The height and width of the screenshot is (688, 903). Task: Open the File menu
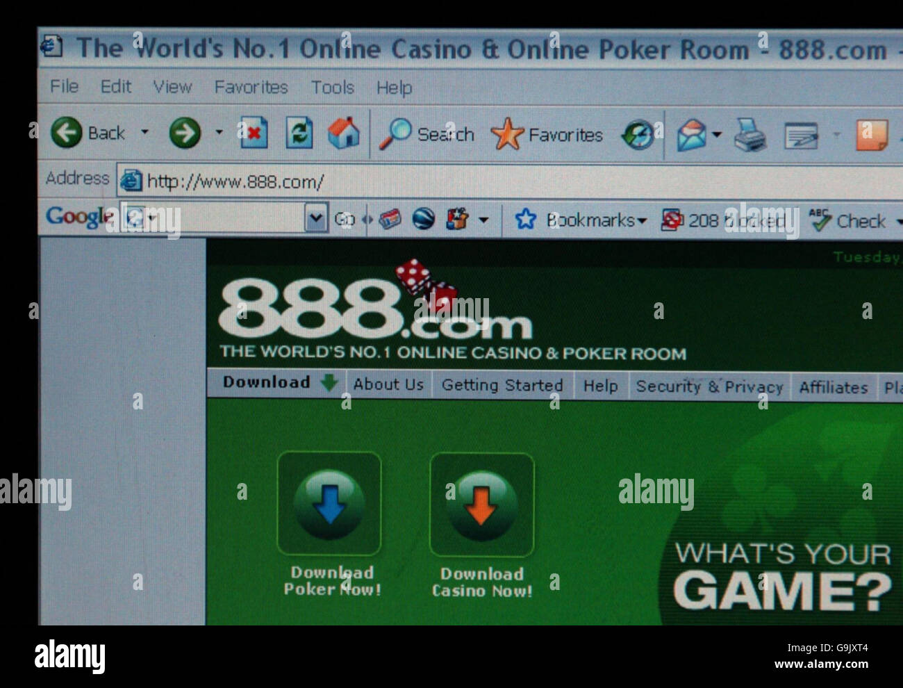pos(64,86)
